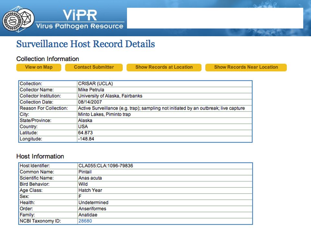Select common name Pintail
This screenshot has width=311, height=233.
coord(85,172)
